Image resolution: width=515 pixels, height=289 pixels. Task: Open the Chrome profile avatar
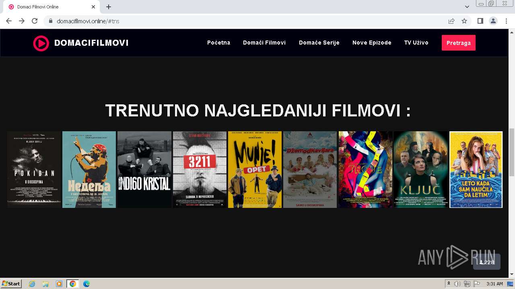pos(493,21)
